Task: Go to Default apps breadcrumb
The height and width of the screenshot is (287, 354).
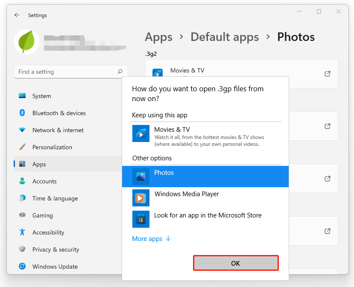Action: 225,37
